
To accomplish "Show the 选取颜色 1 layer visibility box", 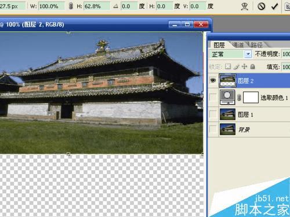I will (x=213, y=97).
